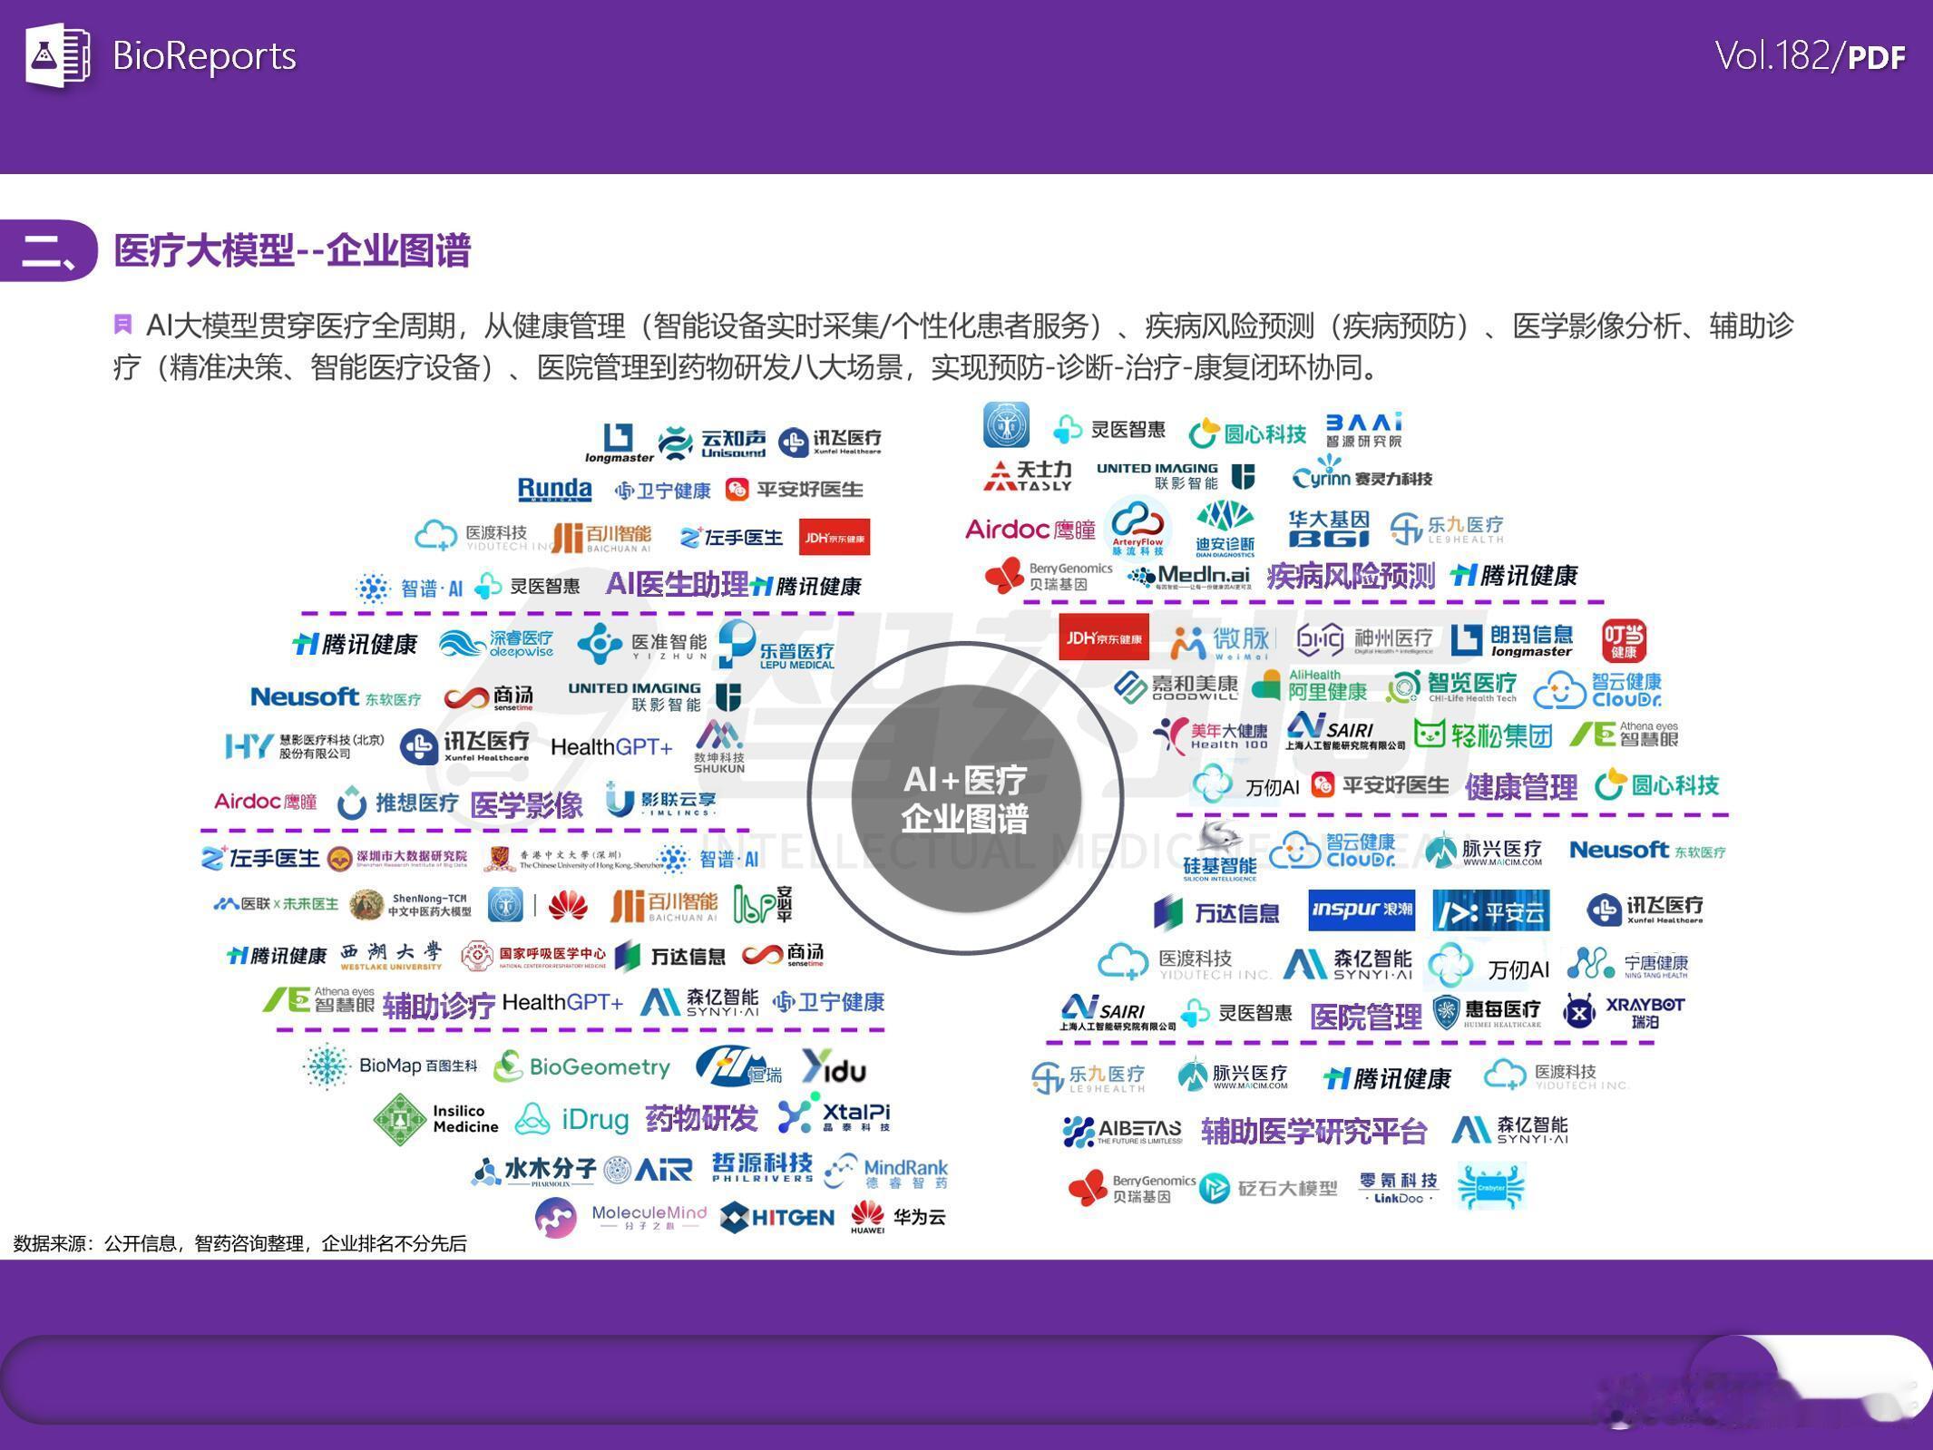Click the 零氪科技 LinkDoc logo

(1398, 1187)
